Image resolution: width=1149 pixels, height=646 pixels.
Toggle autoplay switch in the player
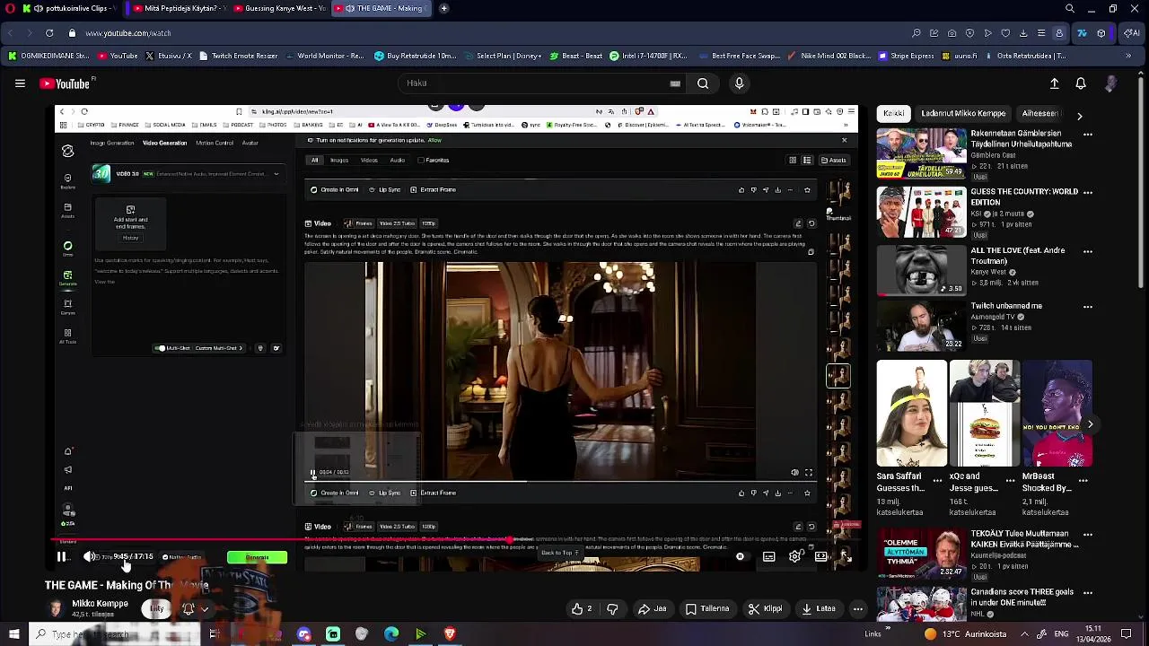click(x=740, y=557)
